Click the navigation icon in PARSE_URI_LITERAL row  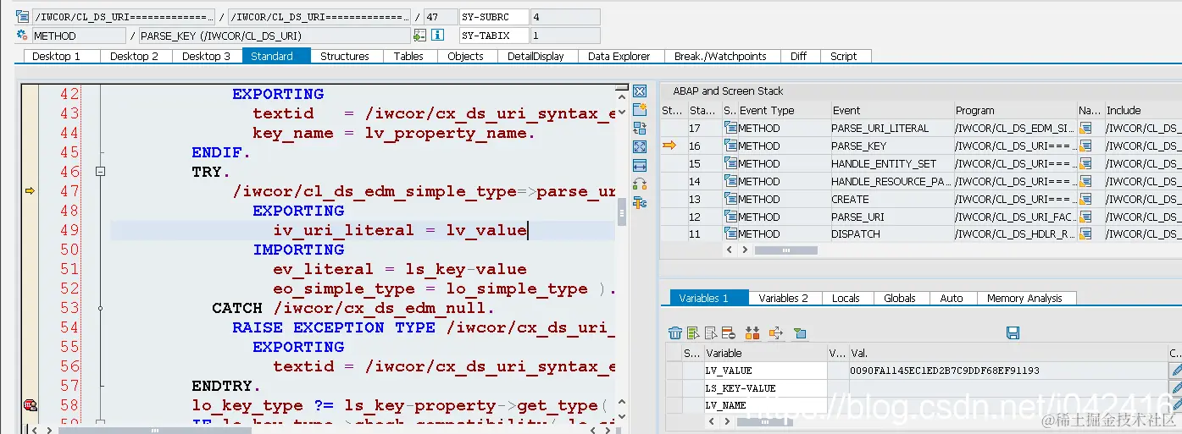(x=1086, y=129)
